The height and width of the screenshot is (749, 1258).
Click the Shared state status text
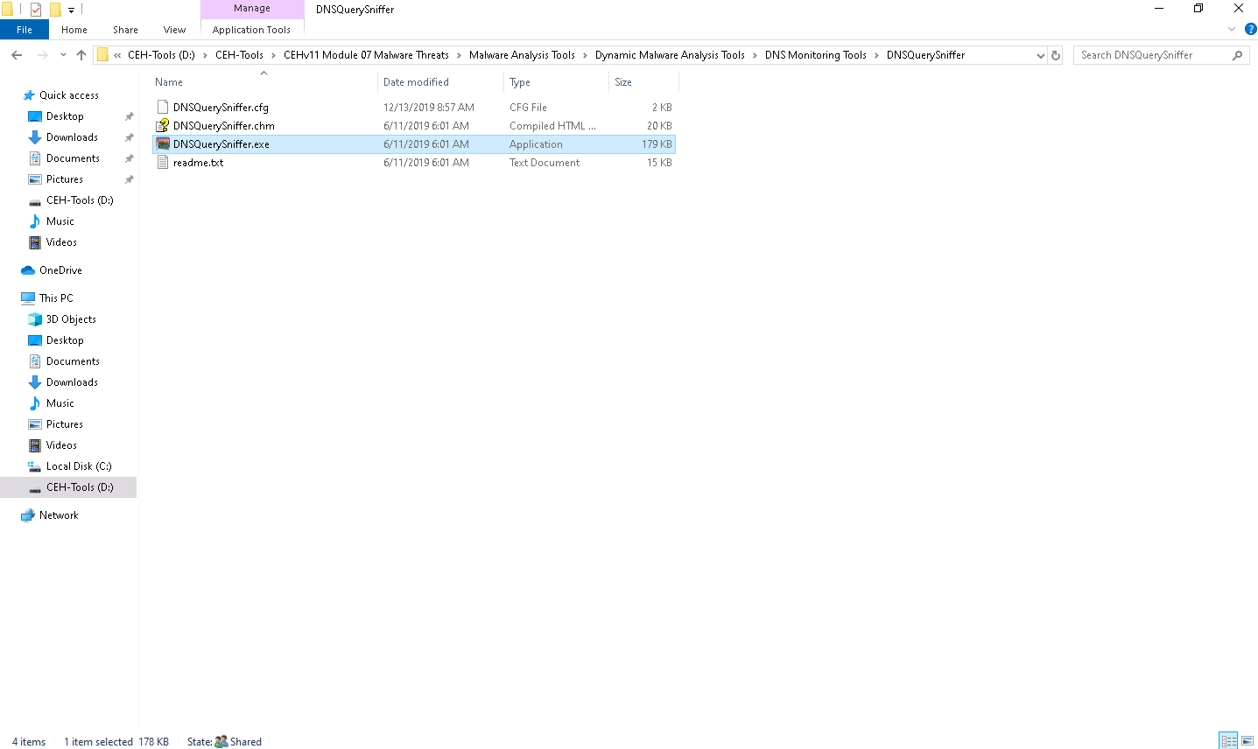point(245,742)
